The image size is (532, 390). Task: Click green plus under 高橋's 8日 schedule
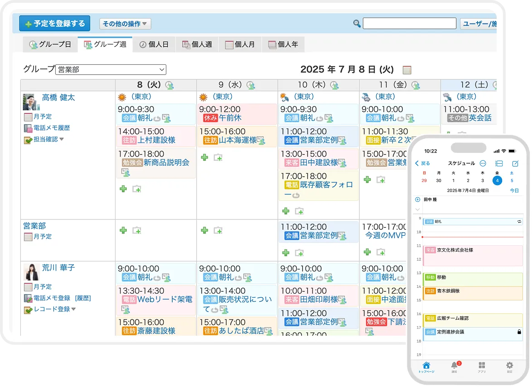(123, 189)
